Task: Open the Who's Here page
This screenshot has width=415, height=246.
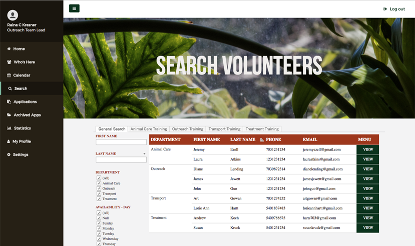Action: click(24, 62)
